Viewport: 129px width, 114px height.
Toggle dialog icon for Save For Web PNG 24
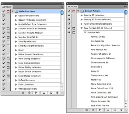coord(8,37)
